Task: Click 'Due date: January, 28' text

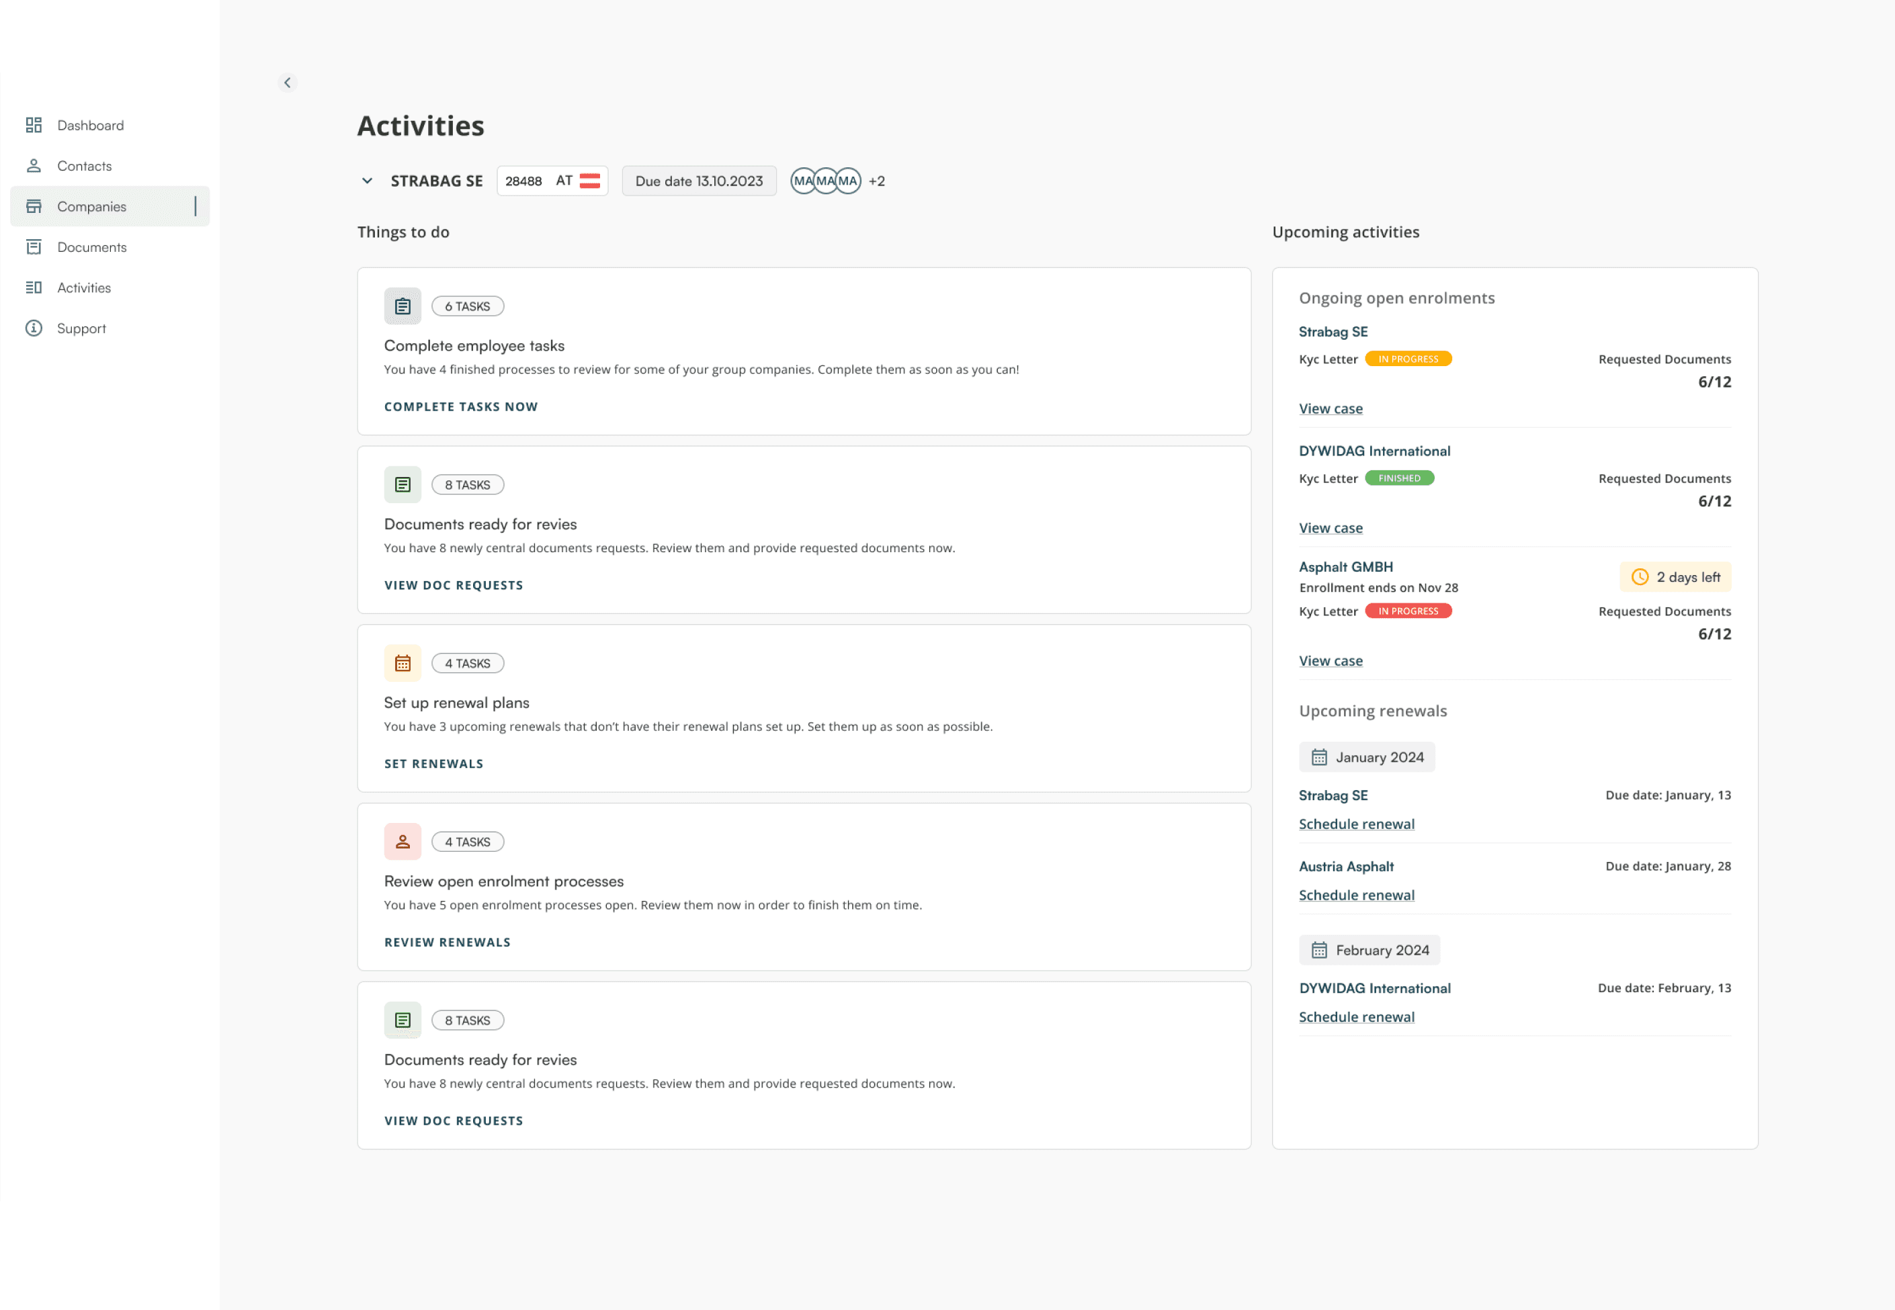Action: click(x=1668, y=866)
